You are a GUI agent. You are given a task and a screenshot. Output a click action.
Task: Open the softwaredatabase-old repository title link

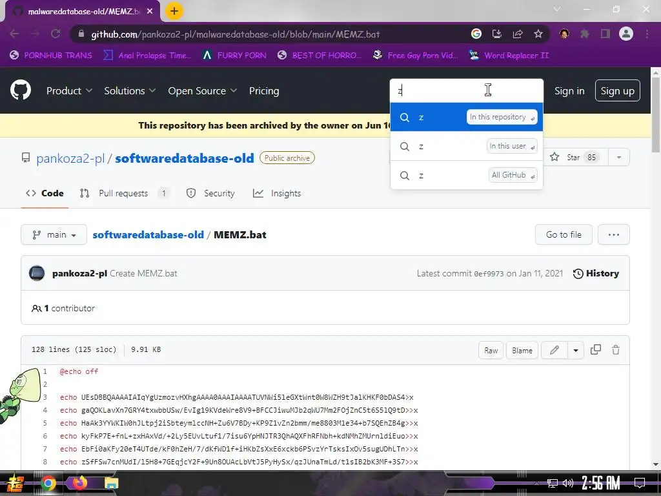coord(185,158)
